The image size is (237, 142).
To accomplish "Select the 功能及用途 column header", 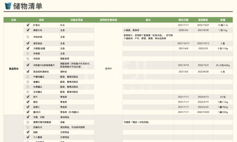I will pyautogui.click(x=77, y=20).
